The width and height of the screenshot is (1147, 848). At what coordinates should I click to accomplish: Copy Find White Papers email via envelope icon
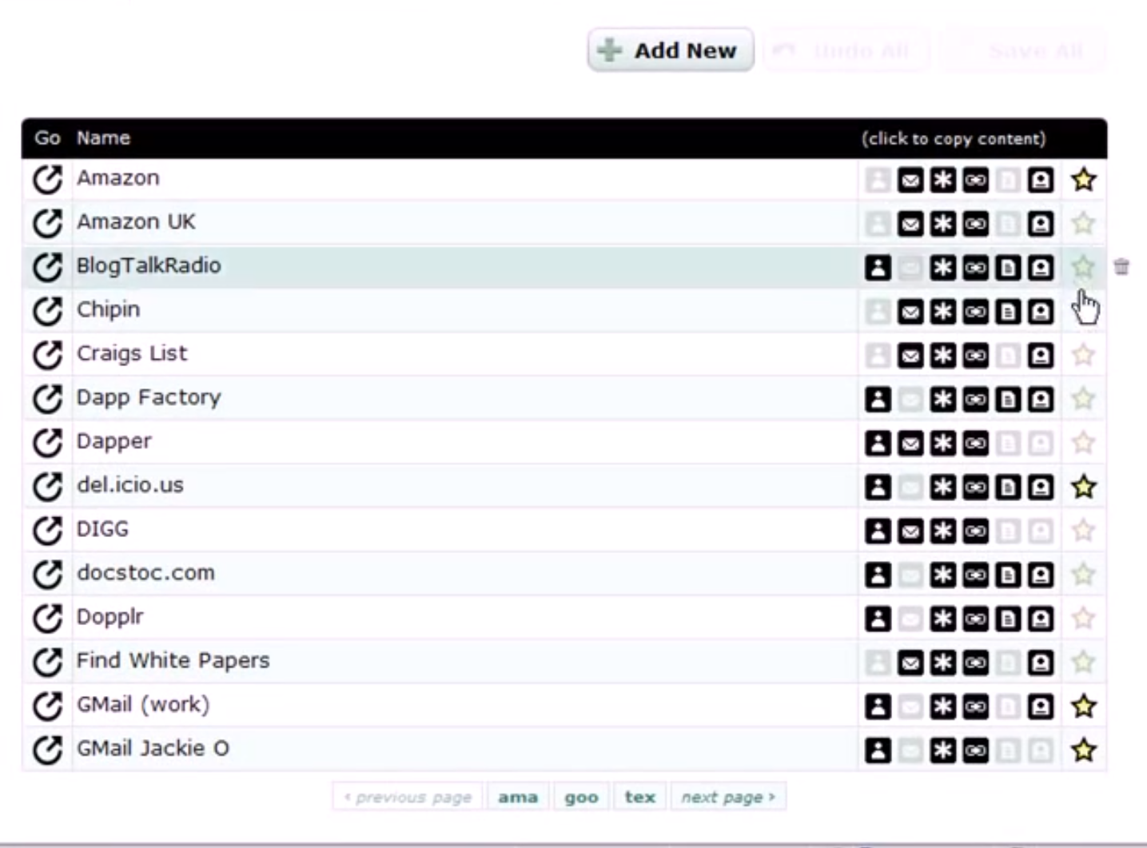pos(910,663)
